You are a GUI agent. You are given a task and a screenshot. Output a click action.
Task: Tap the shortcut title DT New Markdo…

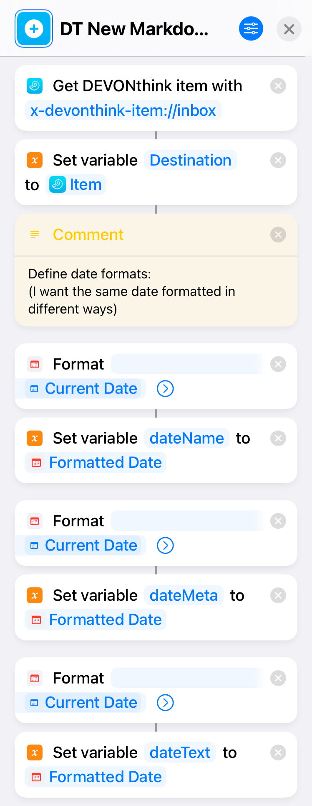pos(134,29)
